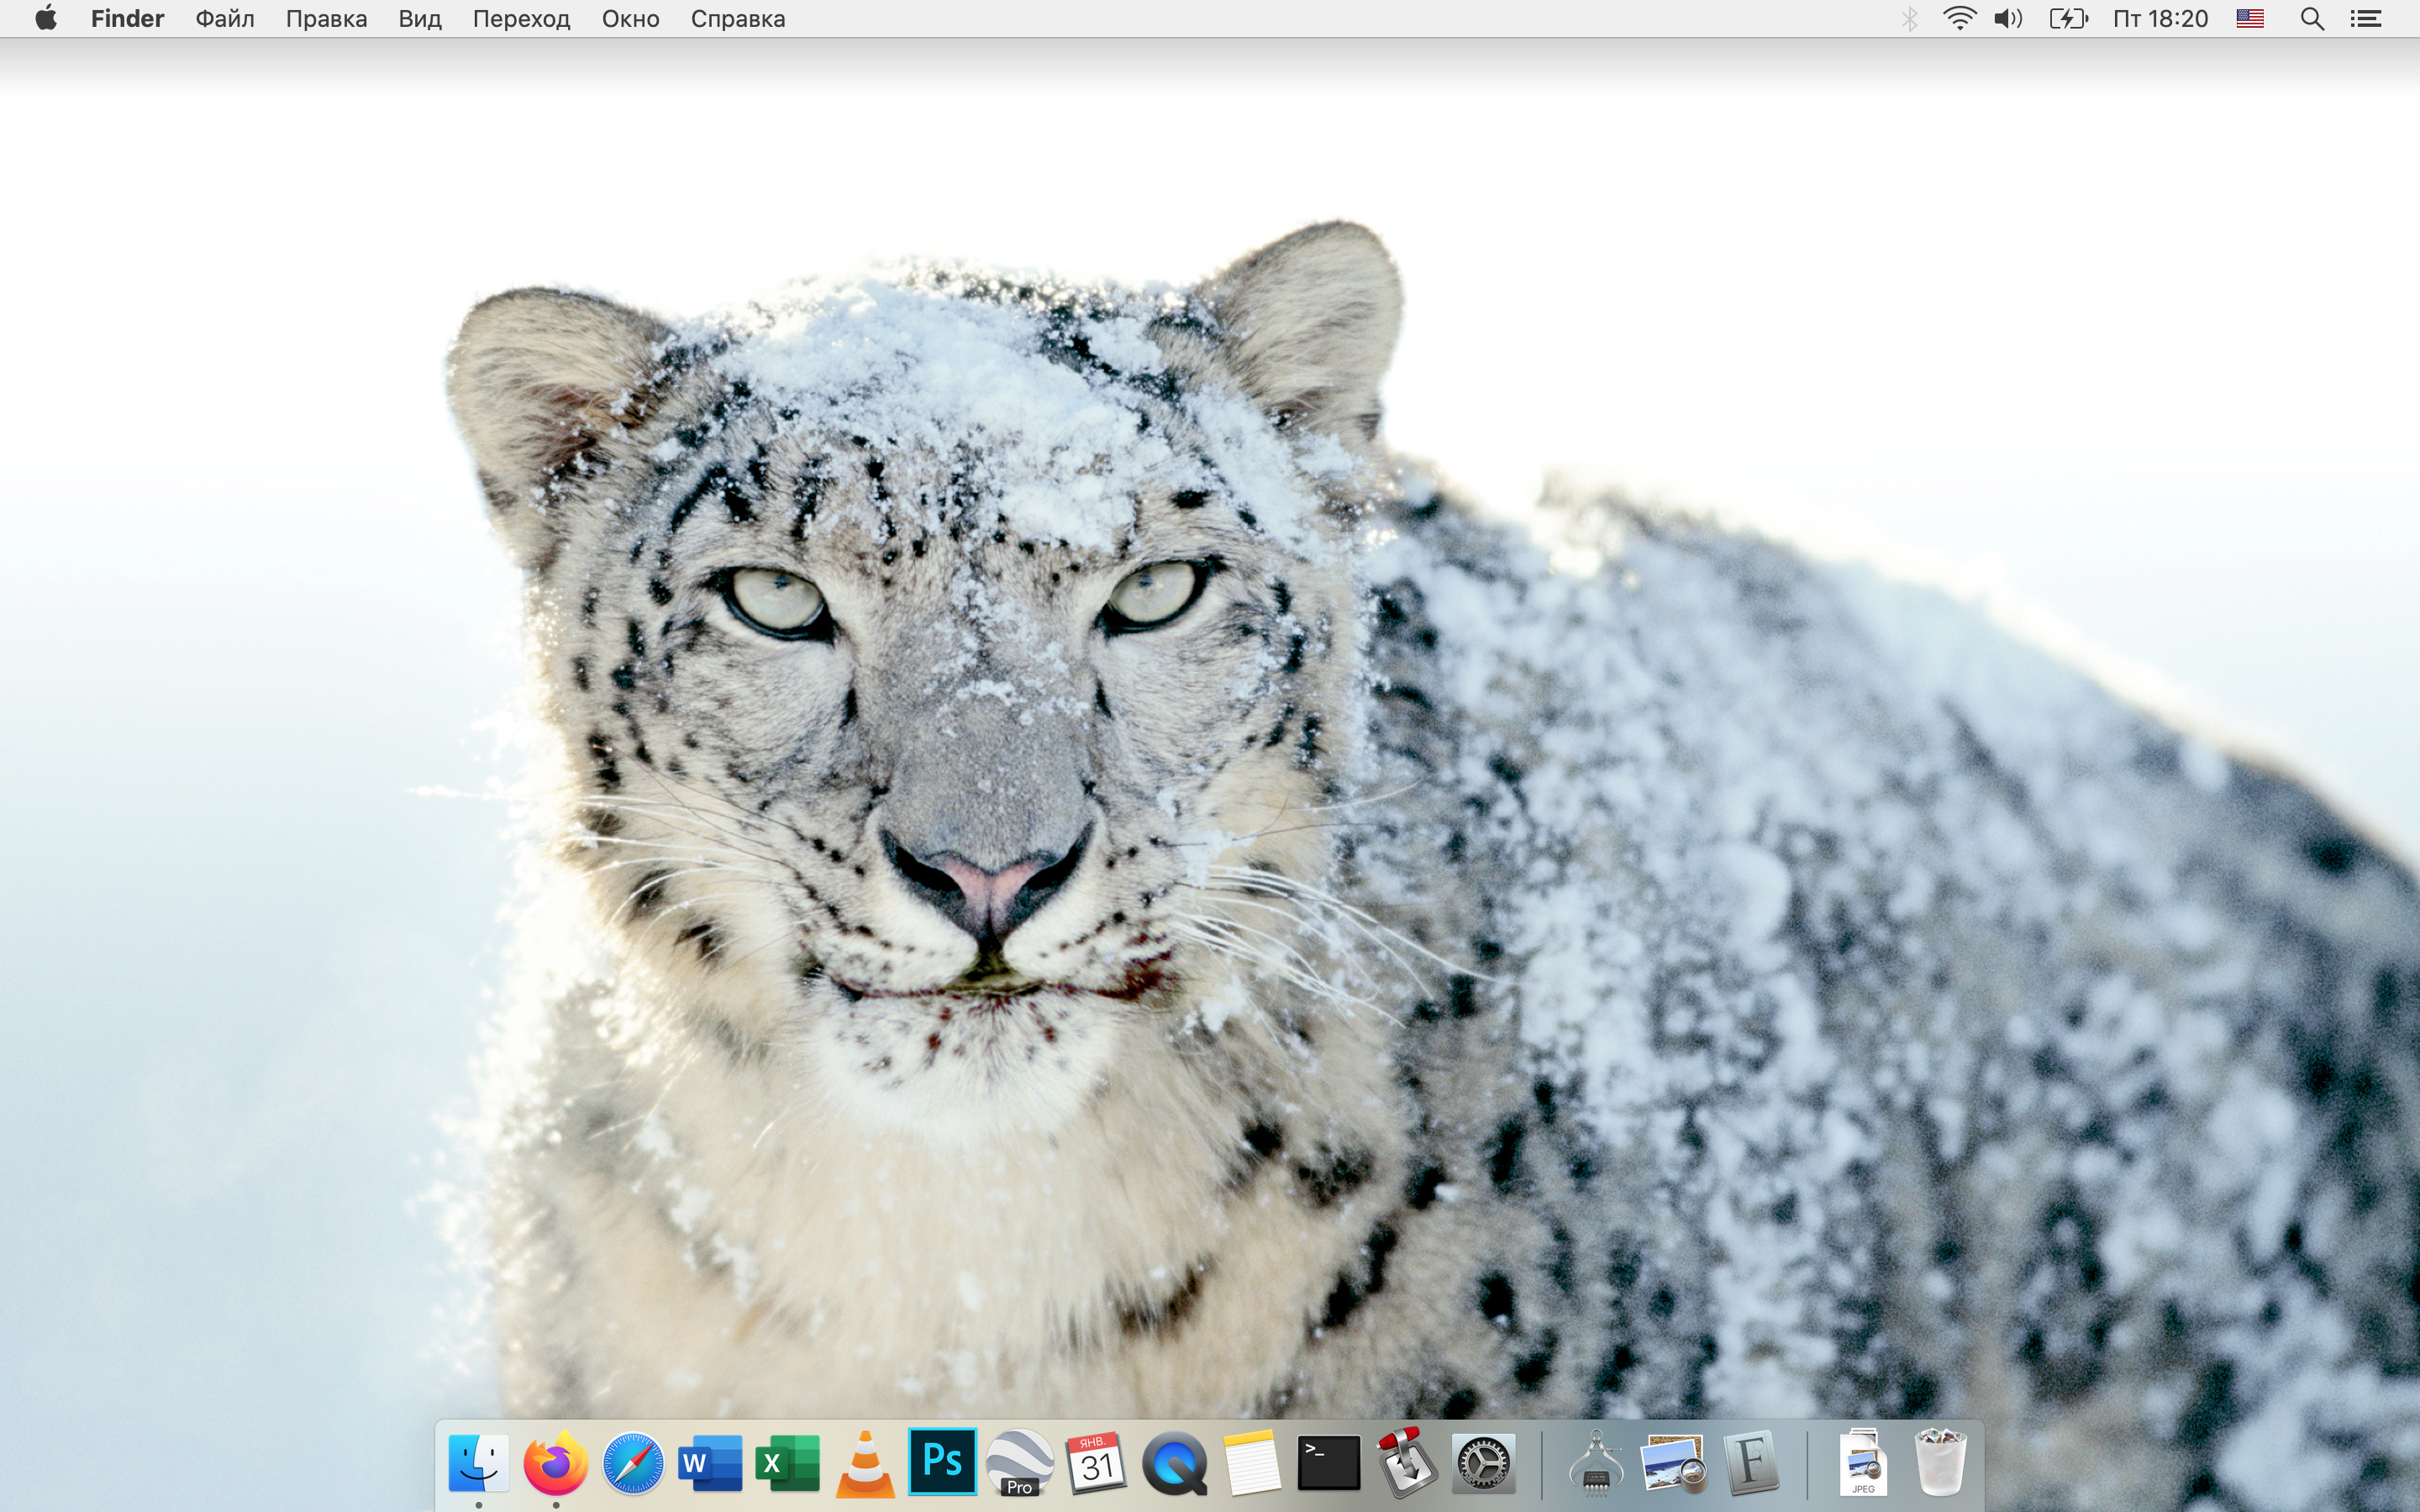
Task: Open Transmission app in the Dock
Action: pyautogui.click(x=1406, y=1464)
